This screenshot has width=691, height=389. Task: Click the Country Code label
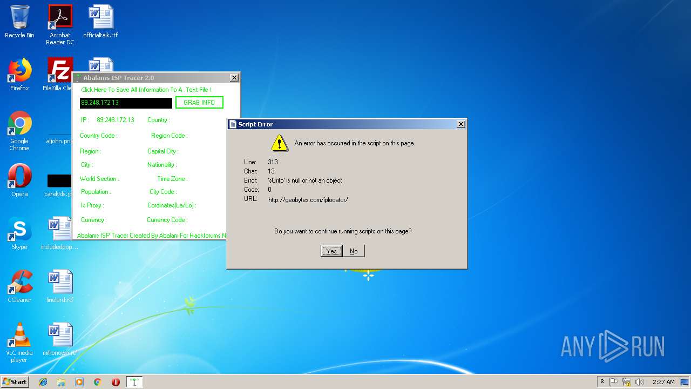[x=99, y=136]
